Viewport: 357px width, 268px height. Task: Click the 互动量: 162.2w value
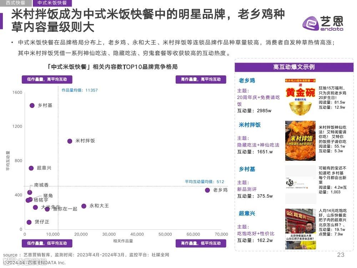tap(255, 240)
